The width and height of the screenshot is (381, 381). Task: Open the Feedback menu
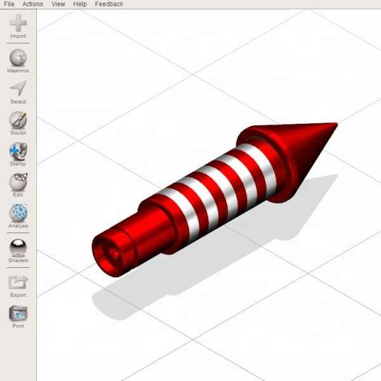[x=109, y=4]
